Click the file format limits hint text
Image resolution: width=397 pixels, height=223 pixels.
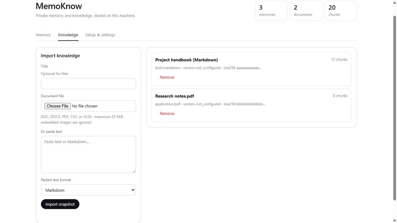click(x=83, y=120)
